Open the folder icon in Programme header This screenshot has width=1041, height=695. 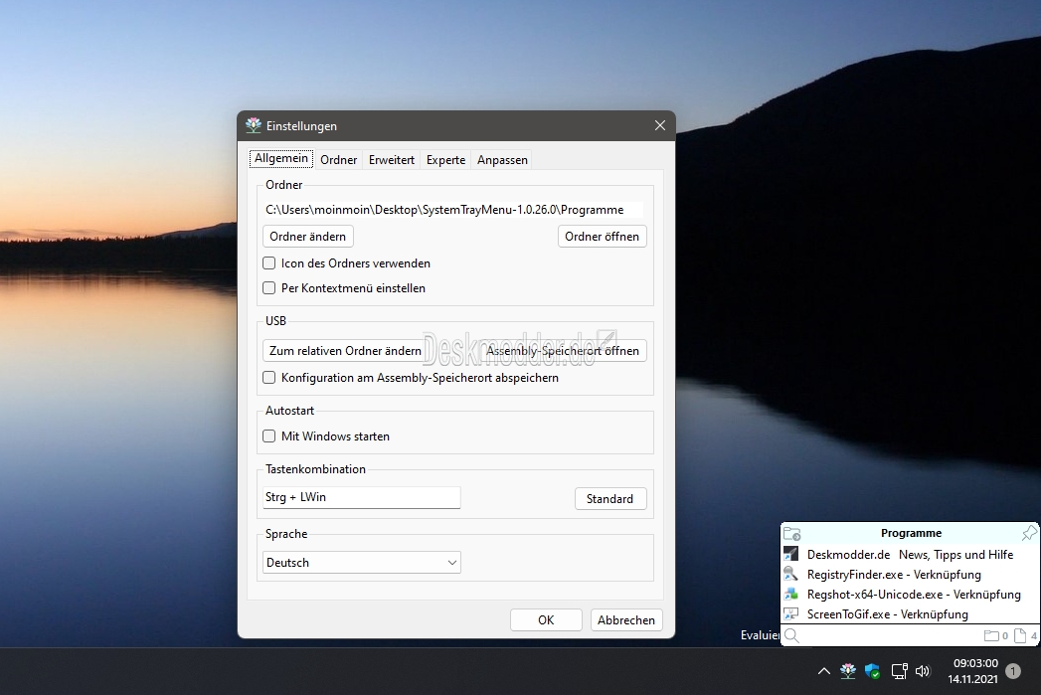coord(792,533)
